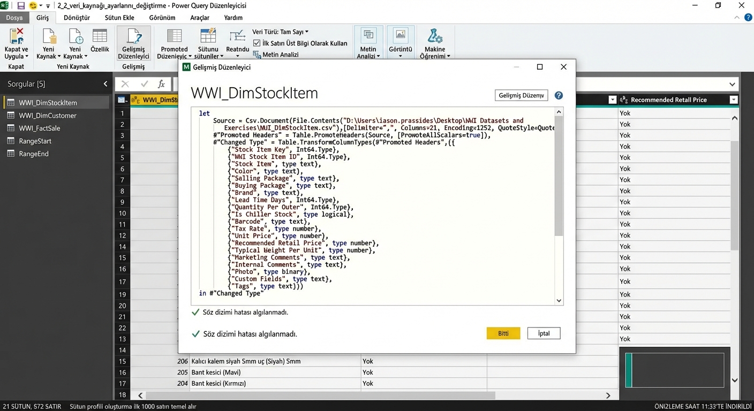
Task: Click the İptal button
Action: coord(544,333)
